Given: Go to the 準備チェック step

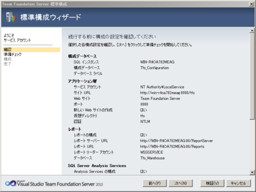Looking at the screenshot, I should (x=13, y=54).
